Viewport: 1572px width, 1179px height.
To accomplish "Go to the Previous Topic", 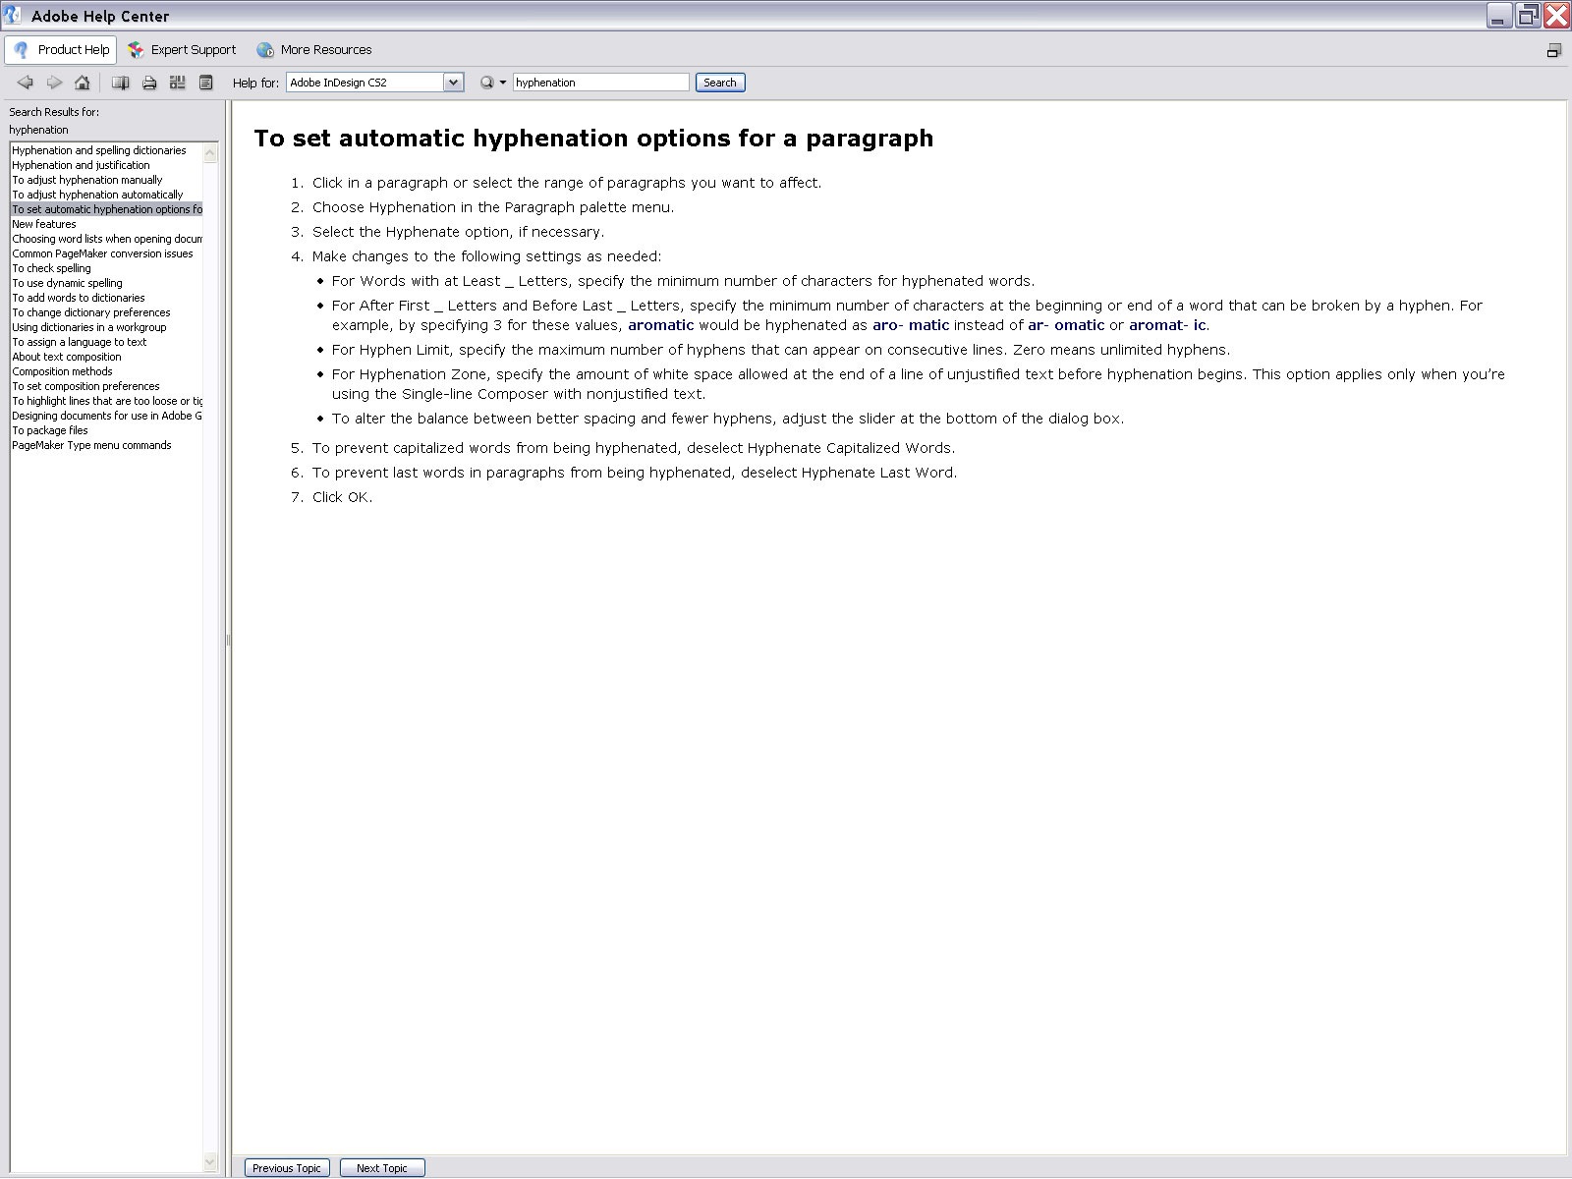I will point(287,1168).
